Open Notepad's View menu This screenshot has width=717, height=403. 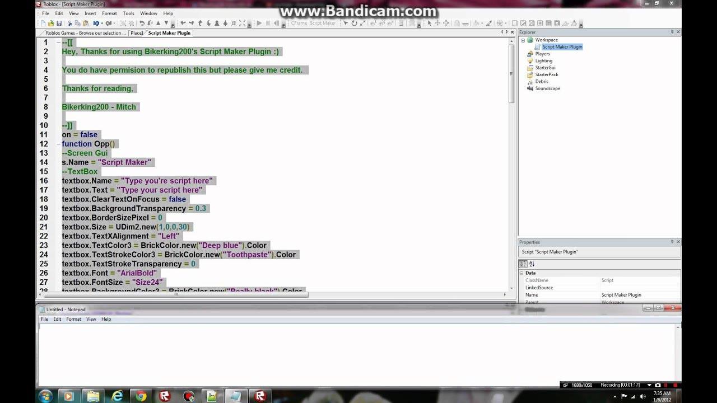[91, 319]
